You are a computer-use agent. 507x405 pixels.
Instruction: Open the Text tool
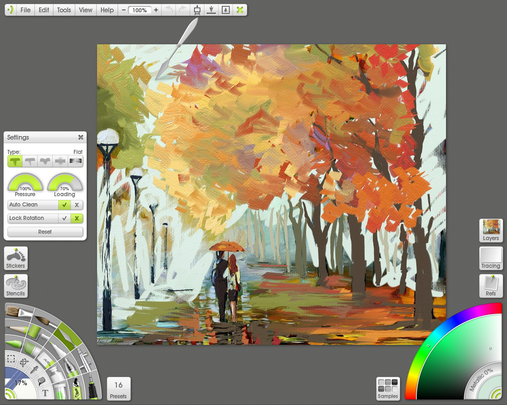tap(45, 393)
